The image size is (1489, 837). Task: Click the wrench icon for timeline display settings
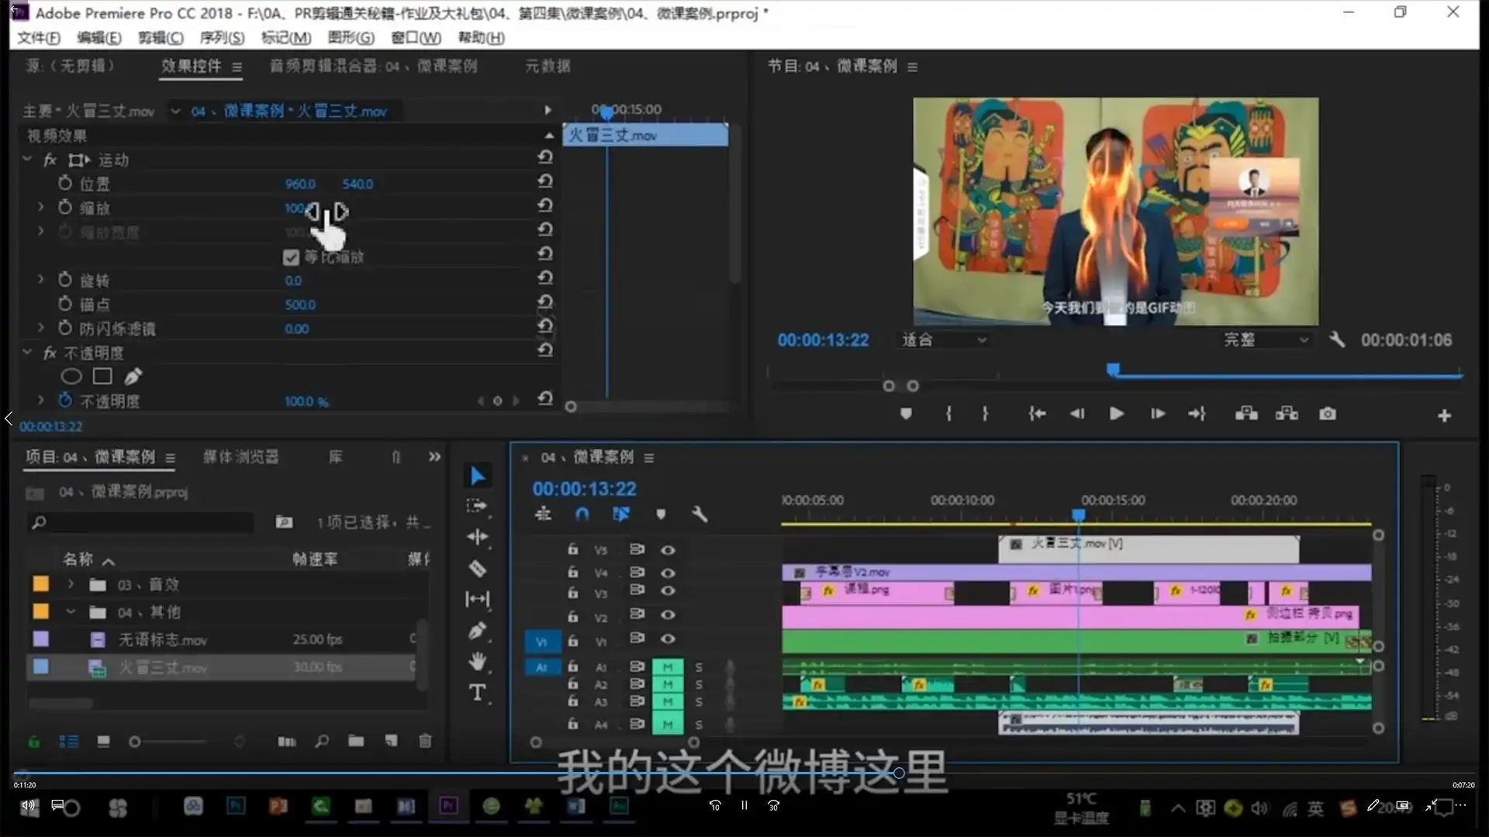tap(700, 514)
